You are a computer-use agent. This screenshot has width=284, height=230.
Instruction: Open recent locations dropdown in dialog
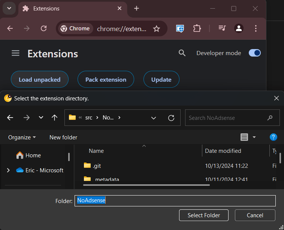pos(41,118)
